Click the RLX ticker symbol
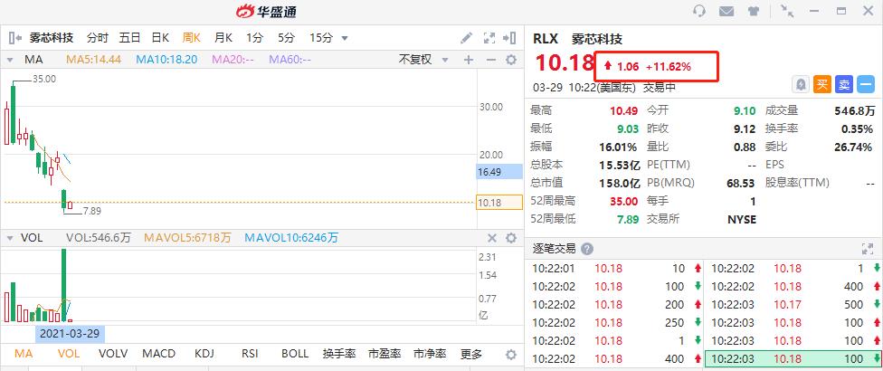Image resolution: width=883 pixels, height=371 pixels. [546, 39]
